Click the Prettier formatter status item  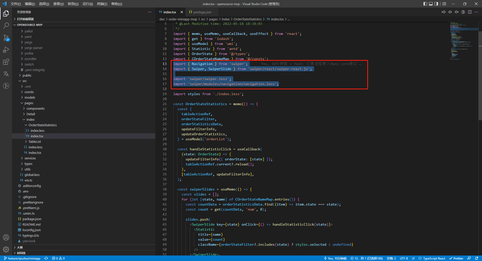point(456,258)
